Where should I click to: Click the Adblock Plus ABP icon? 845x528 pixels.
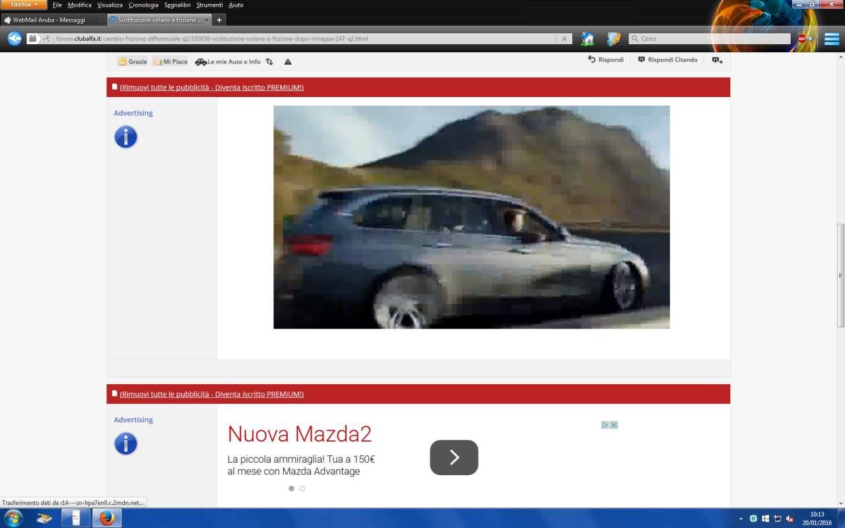click(x=802, y=39)
